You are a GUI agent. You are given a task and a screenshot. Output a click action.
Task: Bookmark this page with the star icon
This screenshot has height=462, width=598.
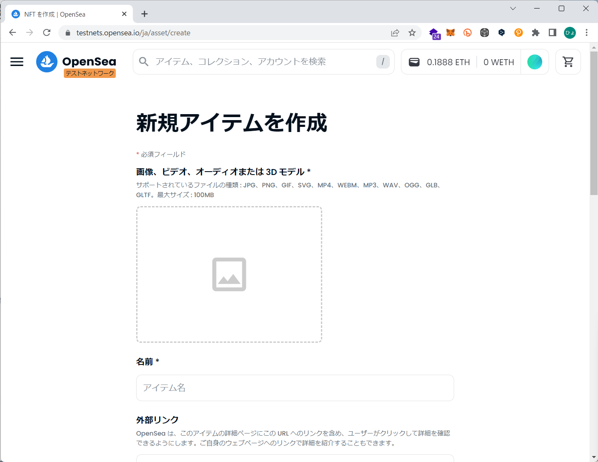point(412,33)
